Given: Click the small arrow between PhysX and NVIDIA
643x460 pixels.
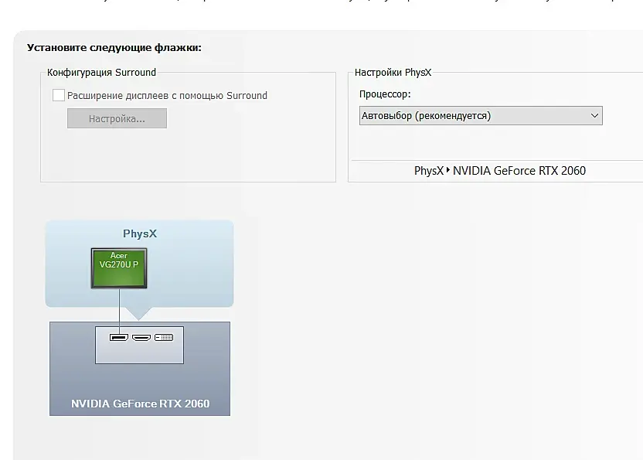Looking at the screenshot, I should tap(448, 169).
